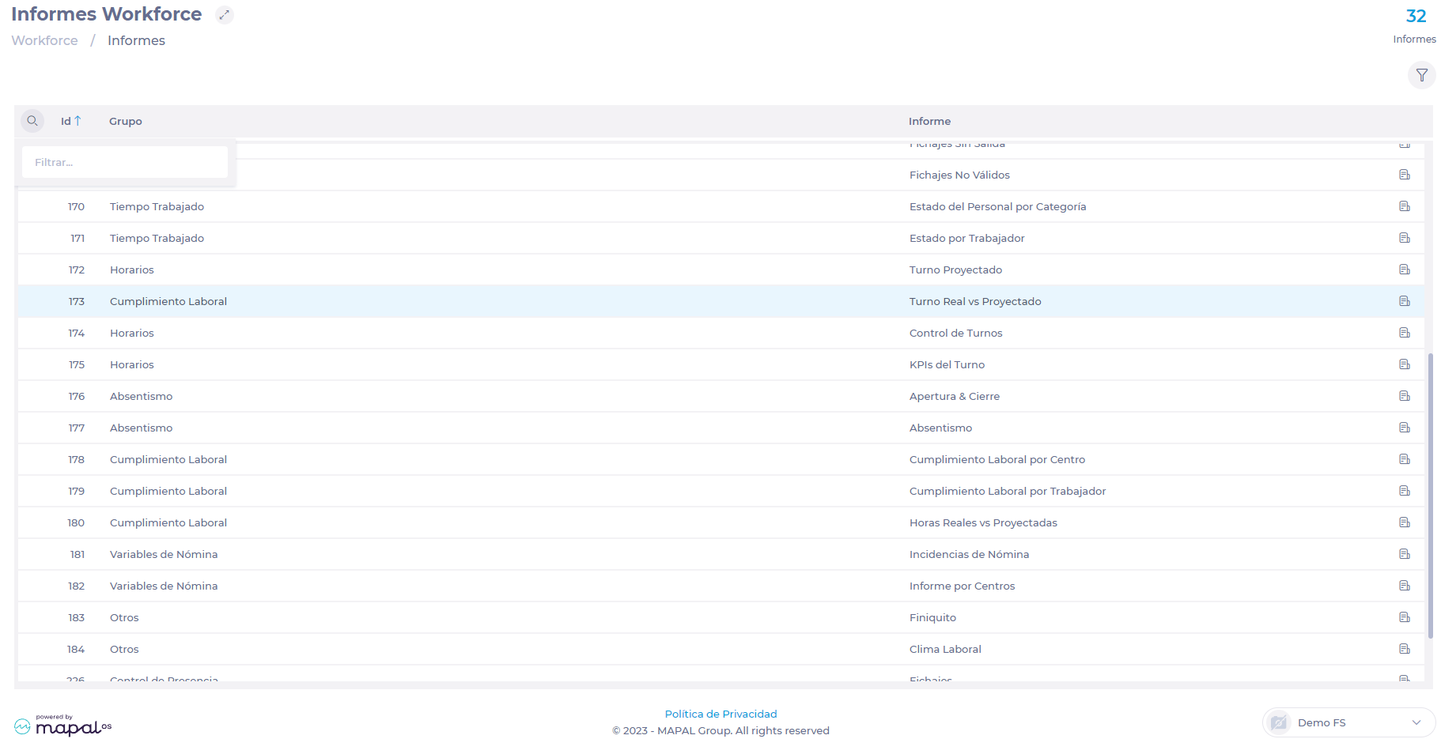Open Política de Privacidad link
The height and width of the screenshot is (739, 1441).
click(720, 714)
